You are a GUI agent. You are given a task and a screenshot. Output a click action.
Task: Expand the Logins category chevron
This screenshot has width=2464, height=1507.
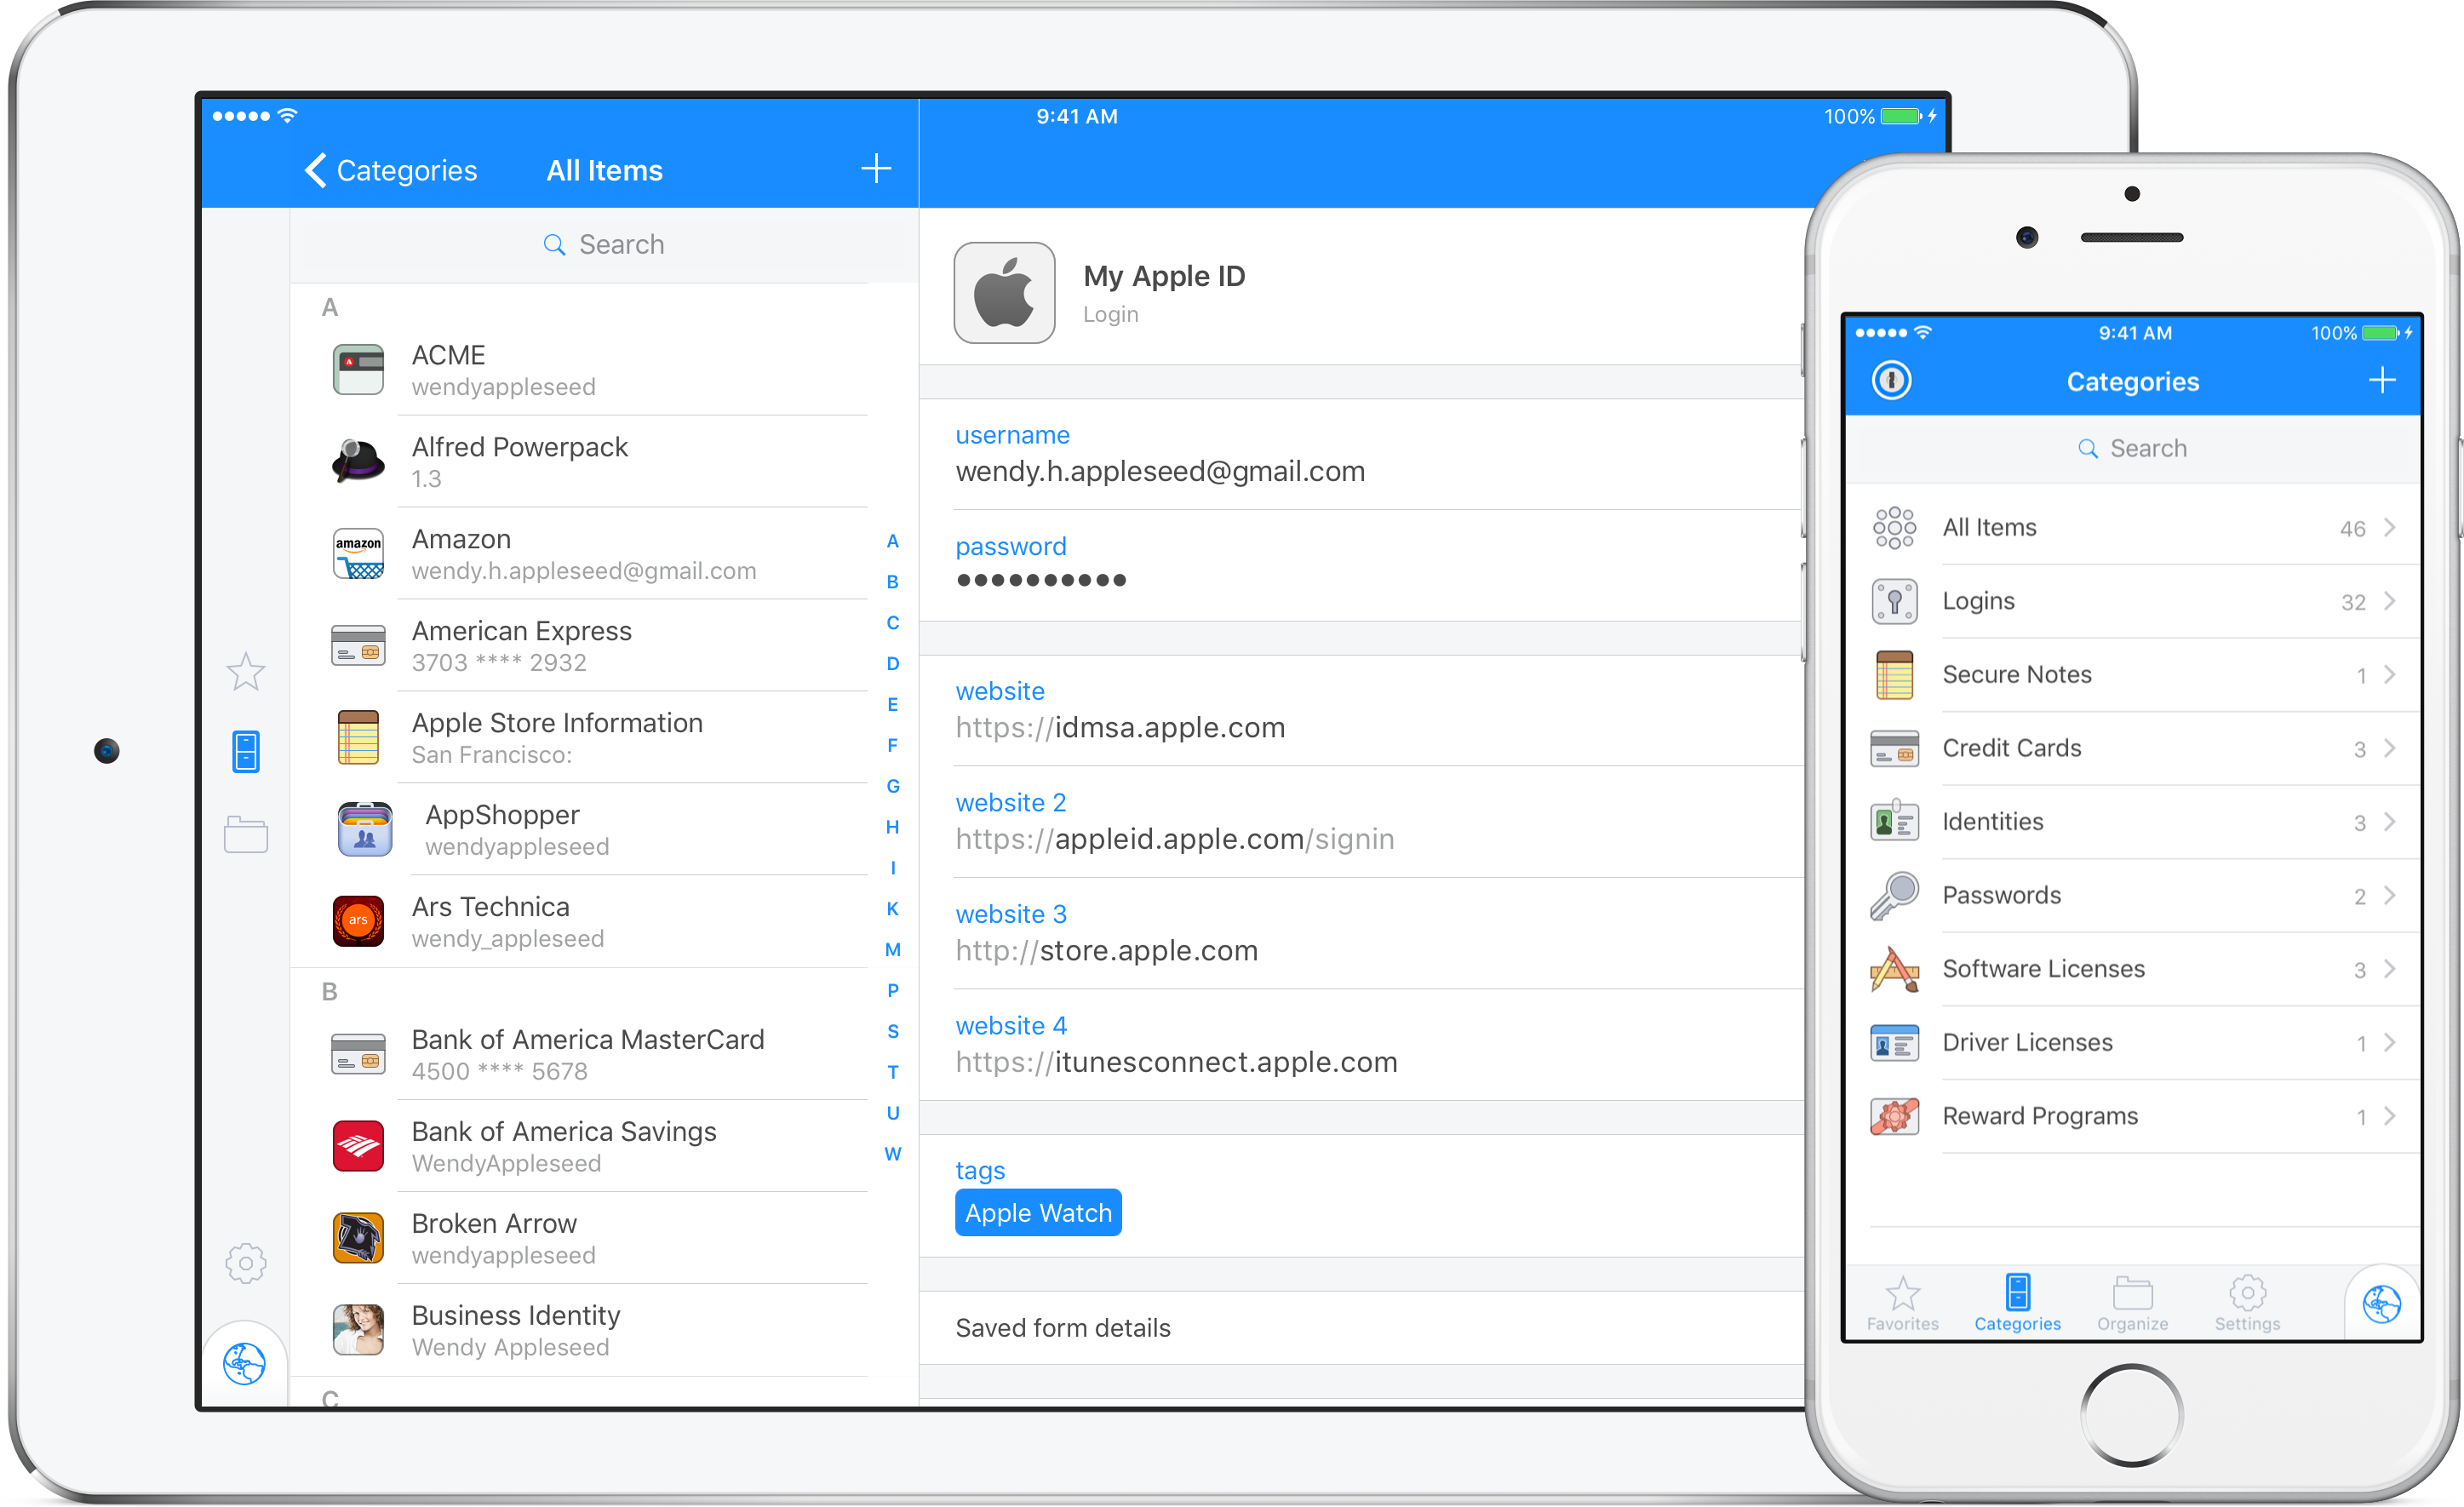2389,601
